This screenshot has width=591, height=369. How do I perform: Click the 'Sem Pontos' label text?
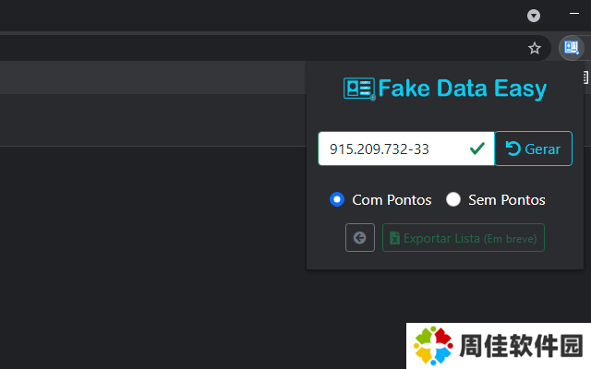coord(506,199)
